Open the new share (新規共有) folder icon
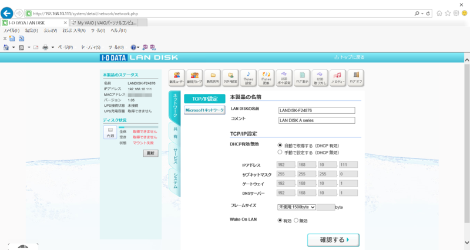This screenshot has height=250, width=470. pos(213,78)
